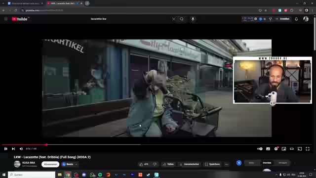316x178 pixels.
Task: Show hidden system tray icons
Action: [x=276, y=175]
